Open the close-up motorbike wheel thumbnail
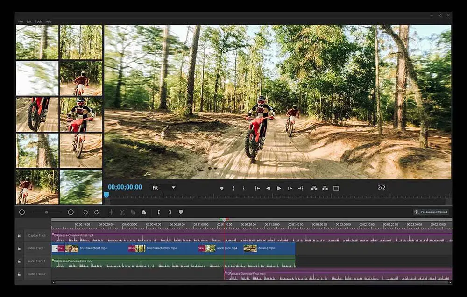This screenshot has height=297, width=467. 37,115
